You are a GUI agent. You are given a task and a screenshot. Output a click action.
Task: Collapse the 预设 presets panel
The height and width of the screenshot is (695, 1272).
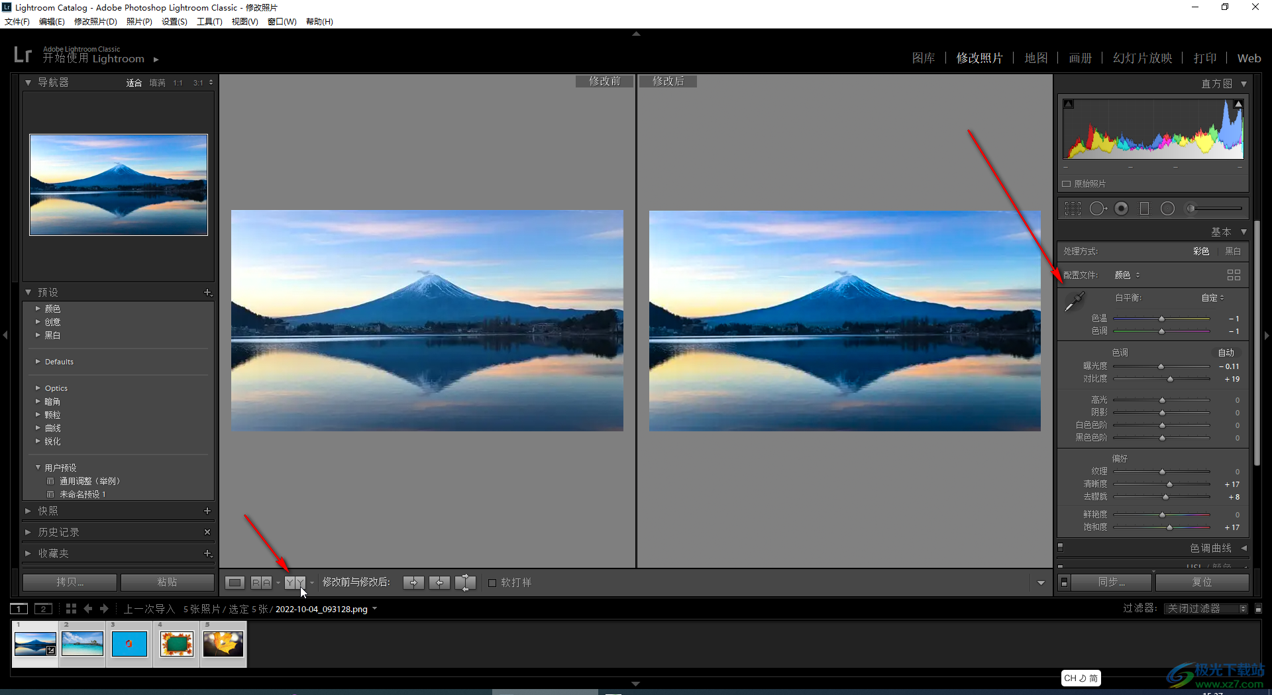click(x=28, y=292)
